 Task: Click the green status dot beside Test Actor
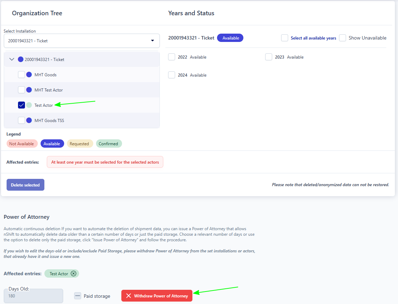pos(29,105)
